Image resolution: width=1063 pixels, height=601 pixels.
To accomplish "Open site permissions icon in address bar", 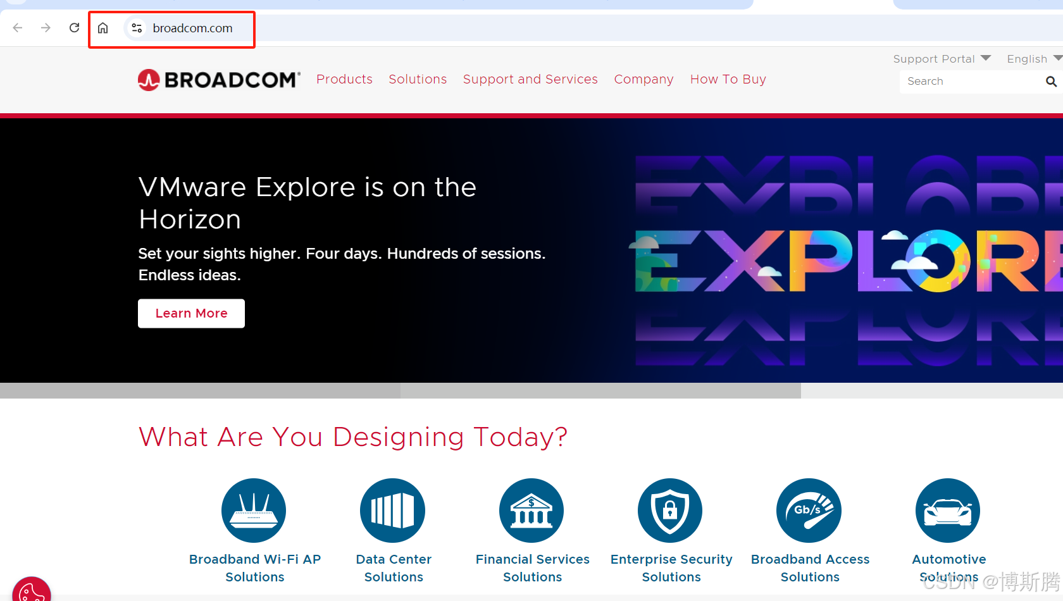I will (x=136, y=28).
